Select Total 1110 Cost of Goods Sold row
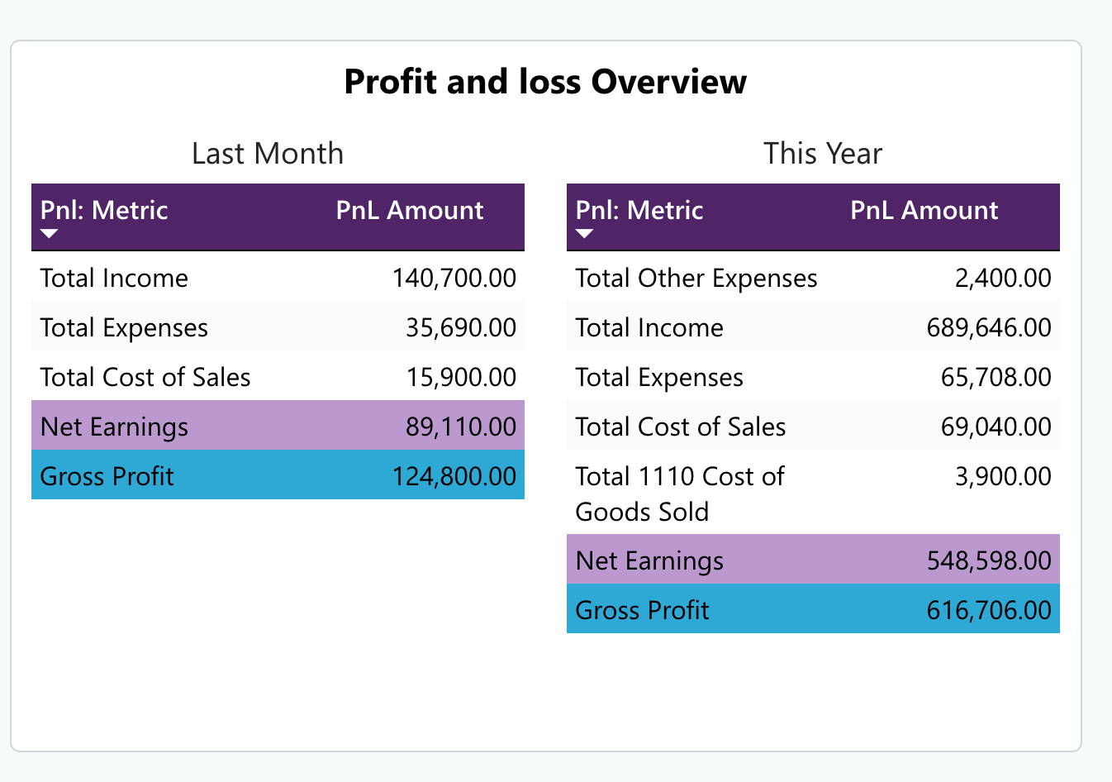Image resolution: width=1112 pixels, height=782 pixels. pos(813,493)
